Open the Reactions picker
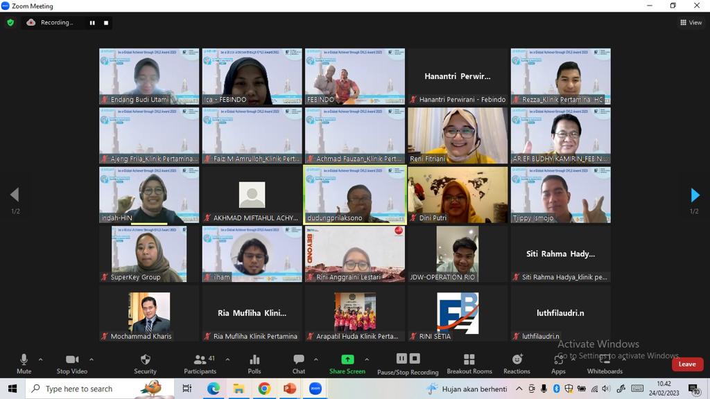 click(517, 364)
